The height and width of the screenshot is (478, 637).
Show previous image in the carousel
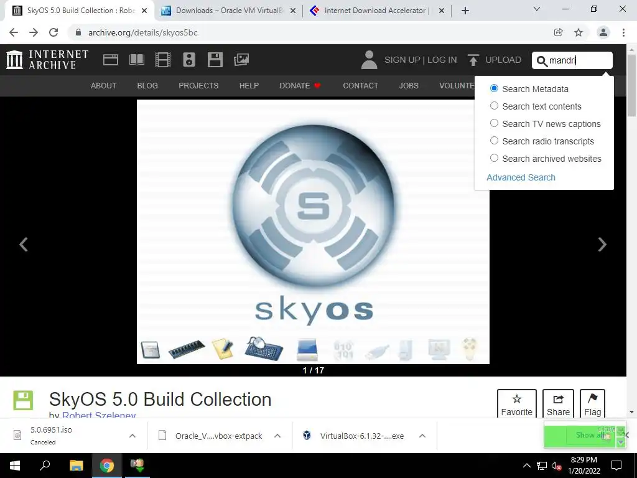24,244
